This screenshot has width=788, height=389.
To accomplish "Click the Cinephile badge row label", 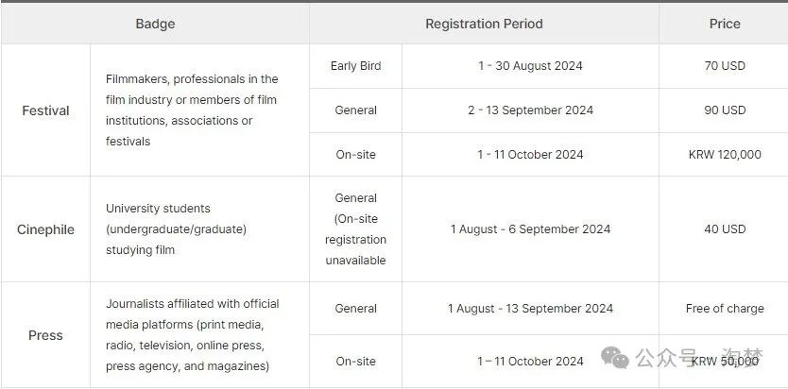I will coord(45,229).
